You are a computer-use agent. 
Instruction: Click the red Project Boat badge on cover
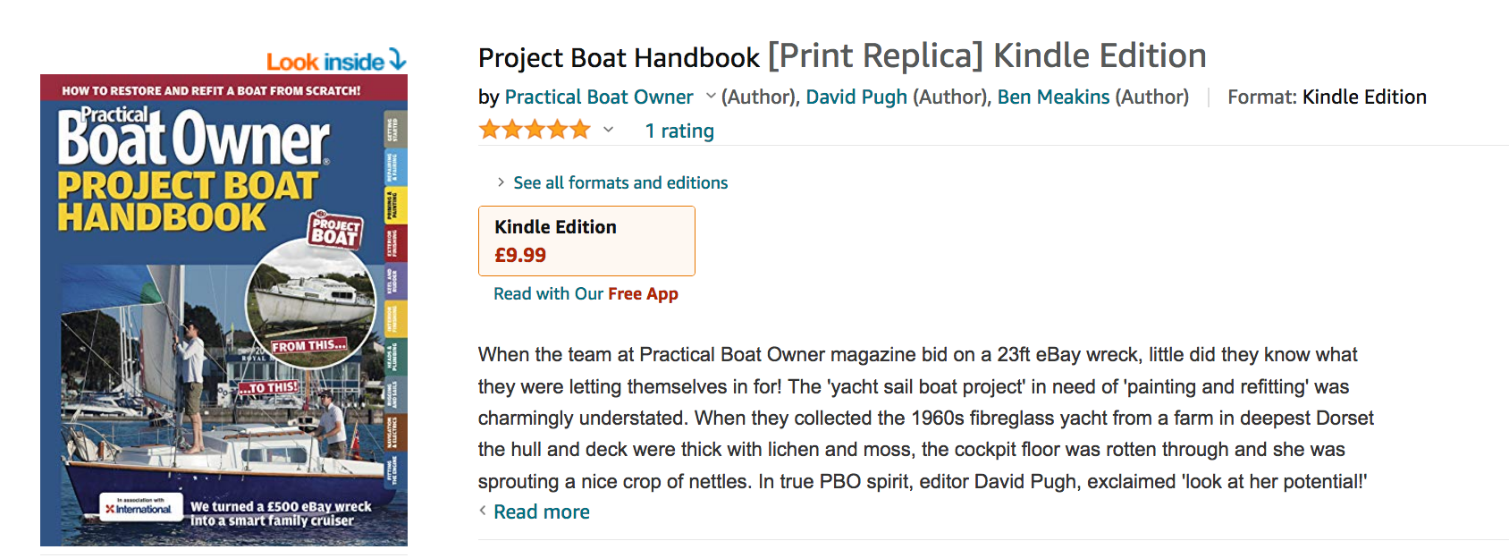335,230
